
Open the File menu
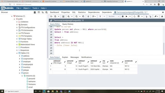click(19, 8)
